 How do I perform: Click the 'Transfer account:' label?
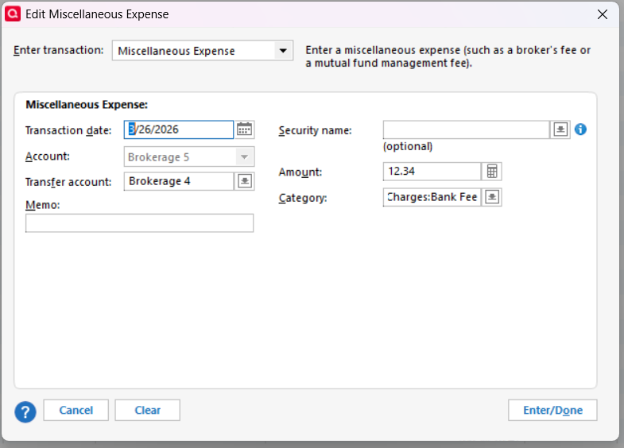[x=68, y=182]
